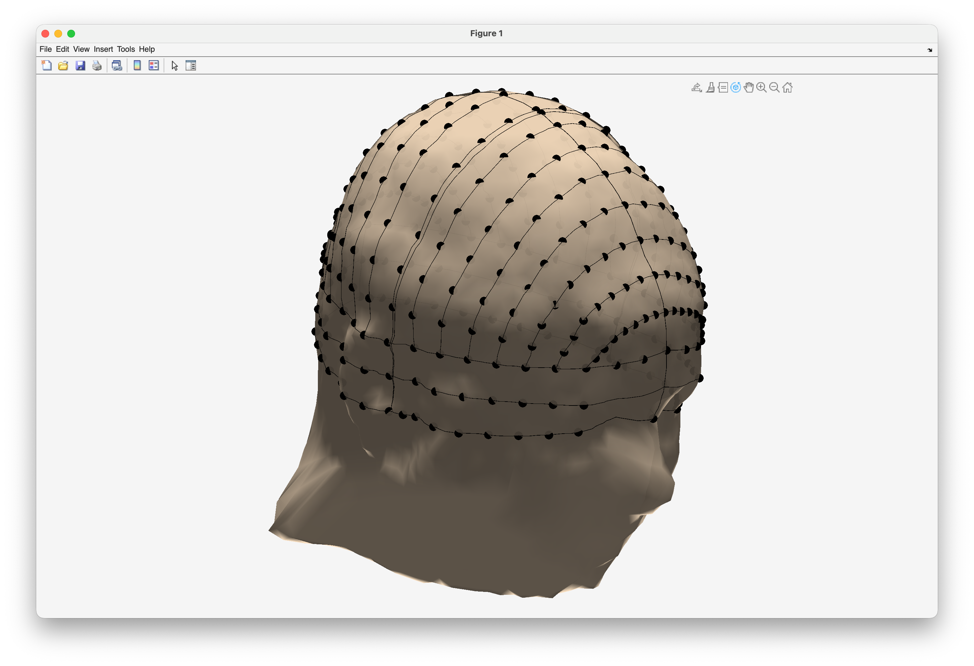
Task: Print the figure with the printer icon
Action: click(x=97, y=65)
